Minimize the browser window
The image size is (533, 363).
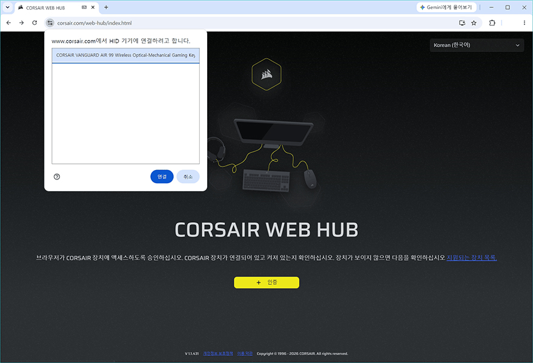coord(491,7)
